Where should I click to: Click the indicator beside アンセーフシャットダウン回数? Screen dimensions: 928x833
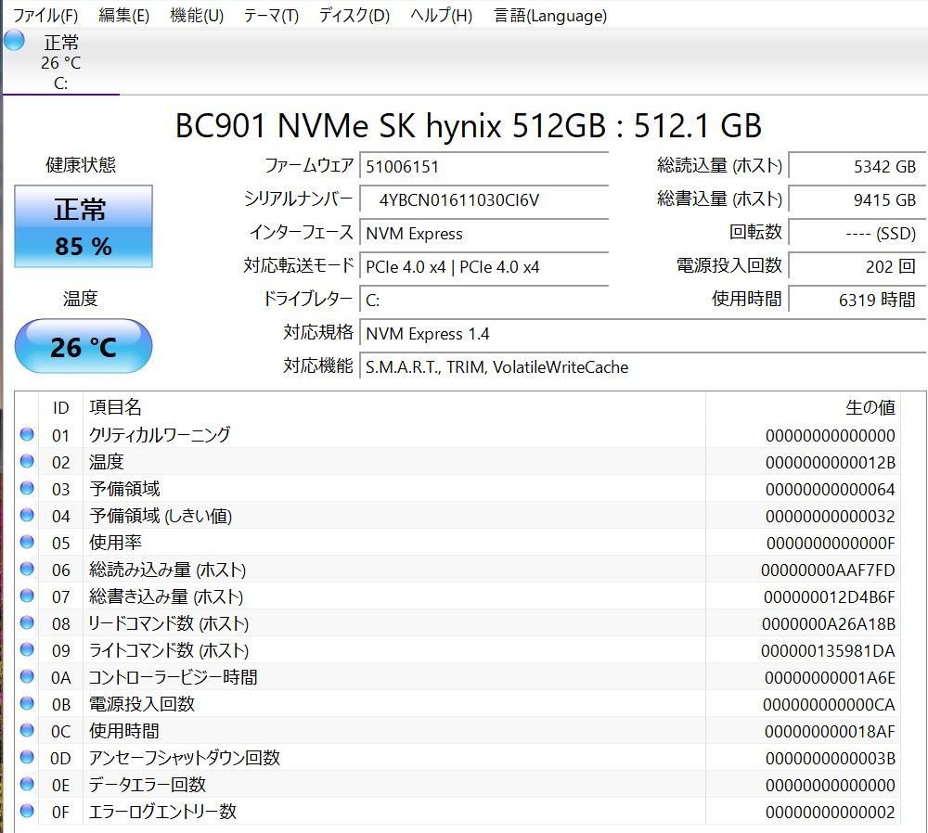29,757
